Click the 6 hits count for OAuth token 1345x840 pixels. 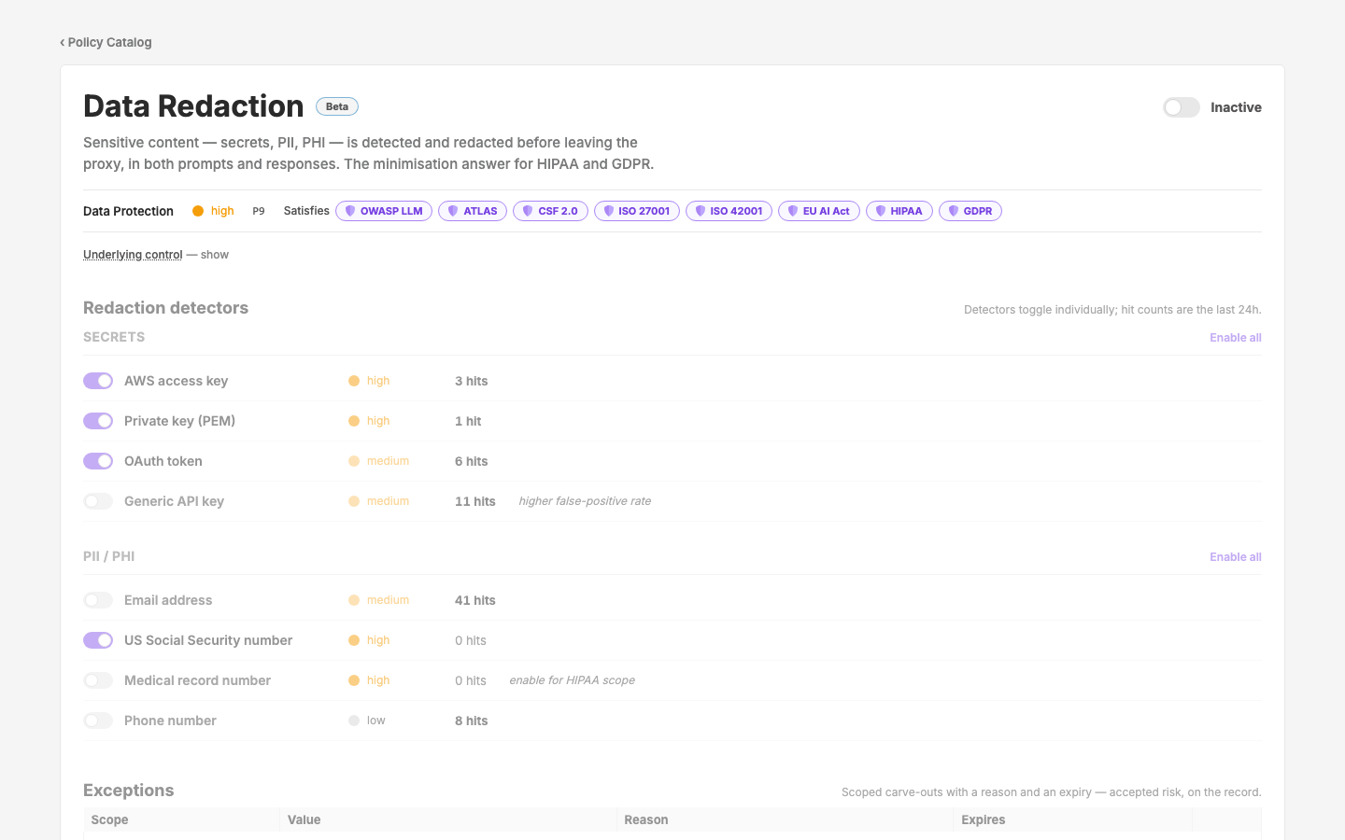click(472, 461)
